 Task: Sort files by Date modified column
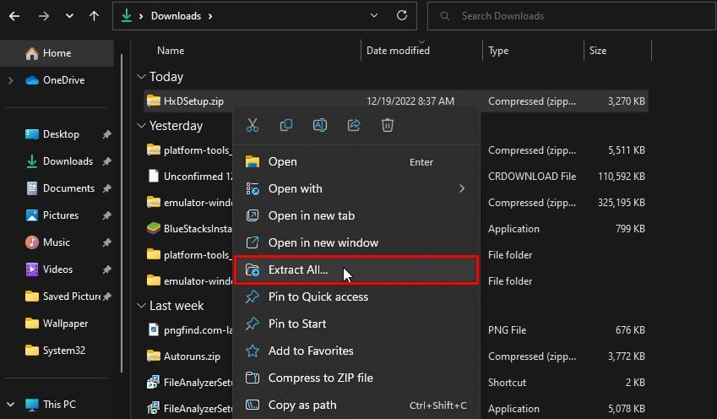(x=398, y=51)
